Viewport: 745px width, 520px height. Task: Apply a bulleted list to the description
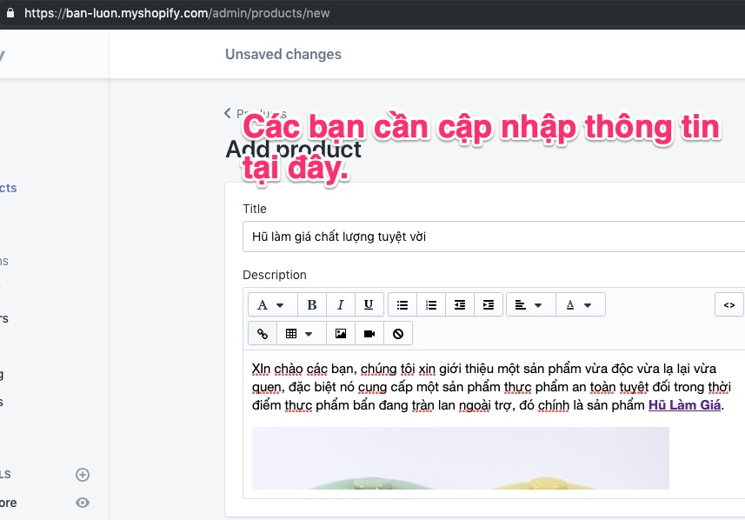pyautogui.click(x=401, y=304)
